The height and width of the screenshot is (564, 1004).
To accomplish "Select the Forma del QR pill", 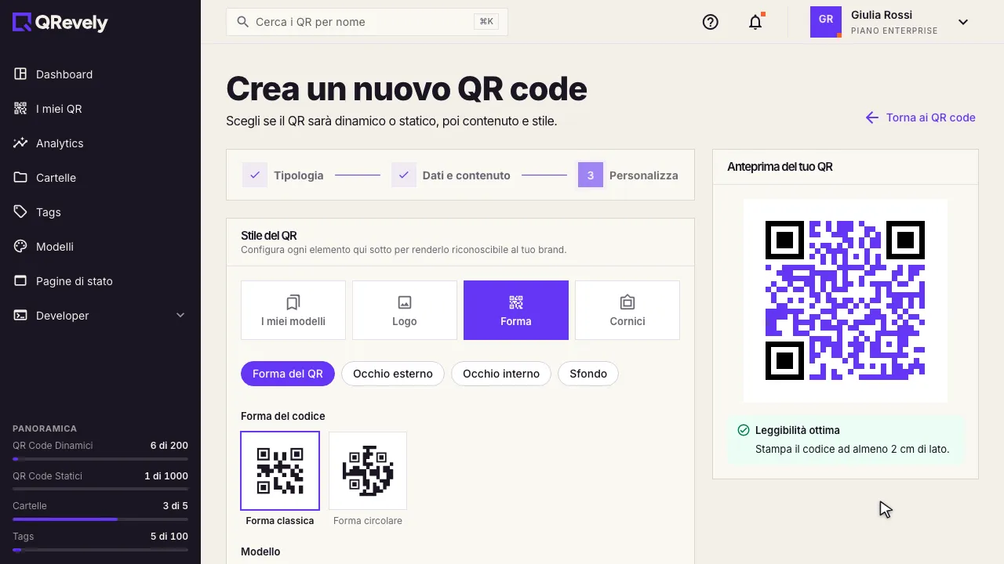I will pos(288,374).
